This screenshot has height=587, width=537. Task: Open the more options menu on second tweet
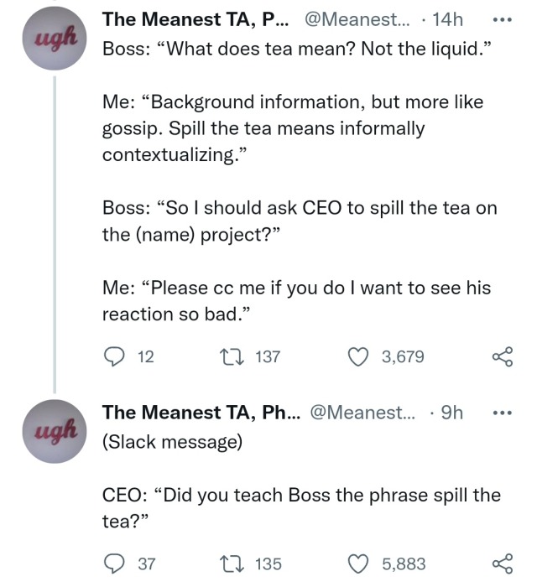coord(502,412)
